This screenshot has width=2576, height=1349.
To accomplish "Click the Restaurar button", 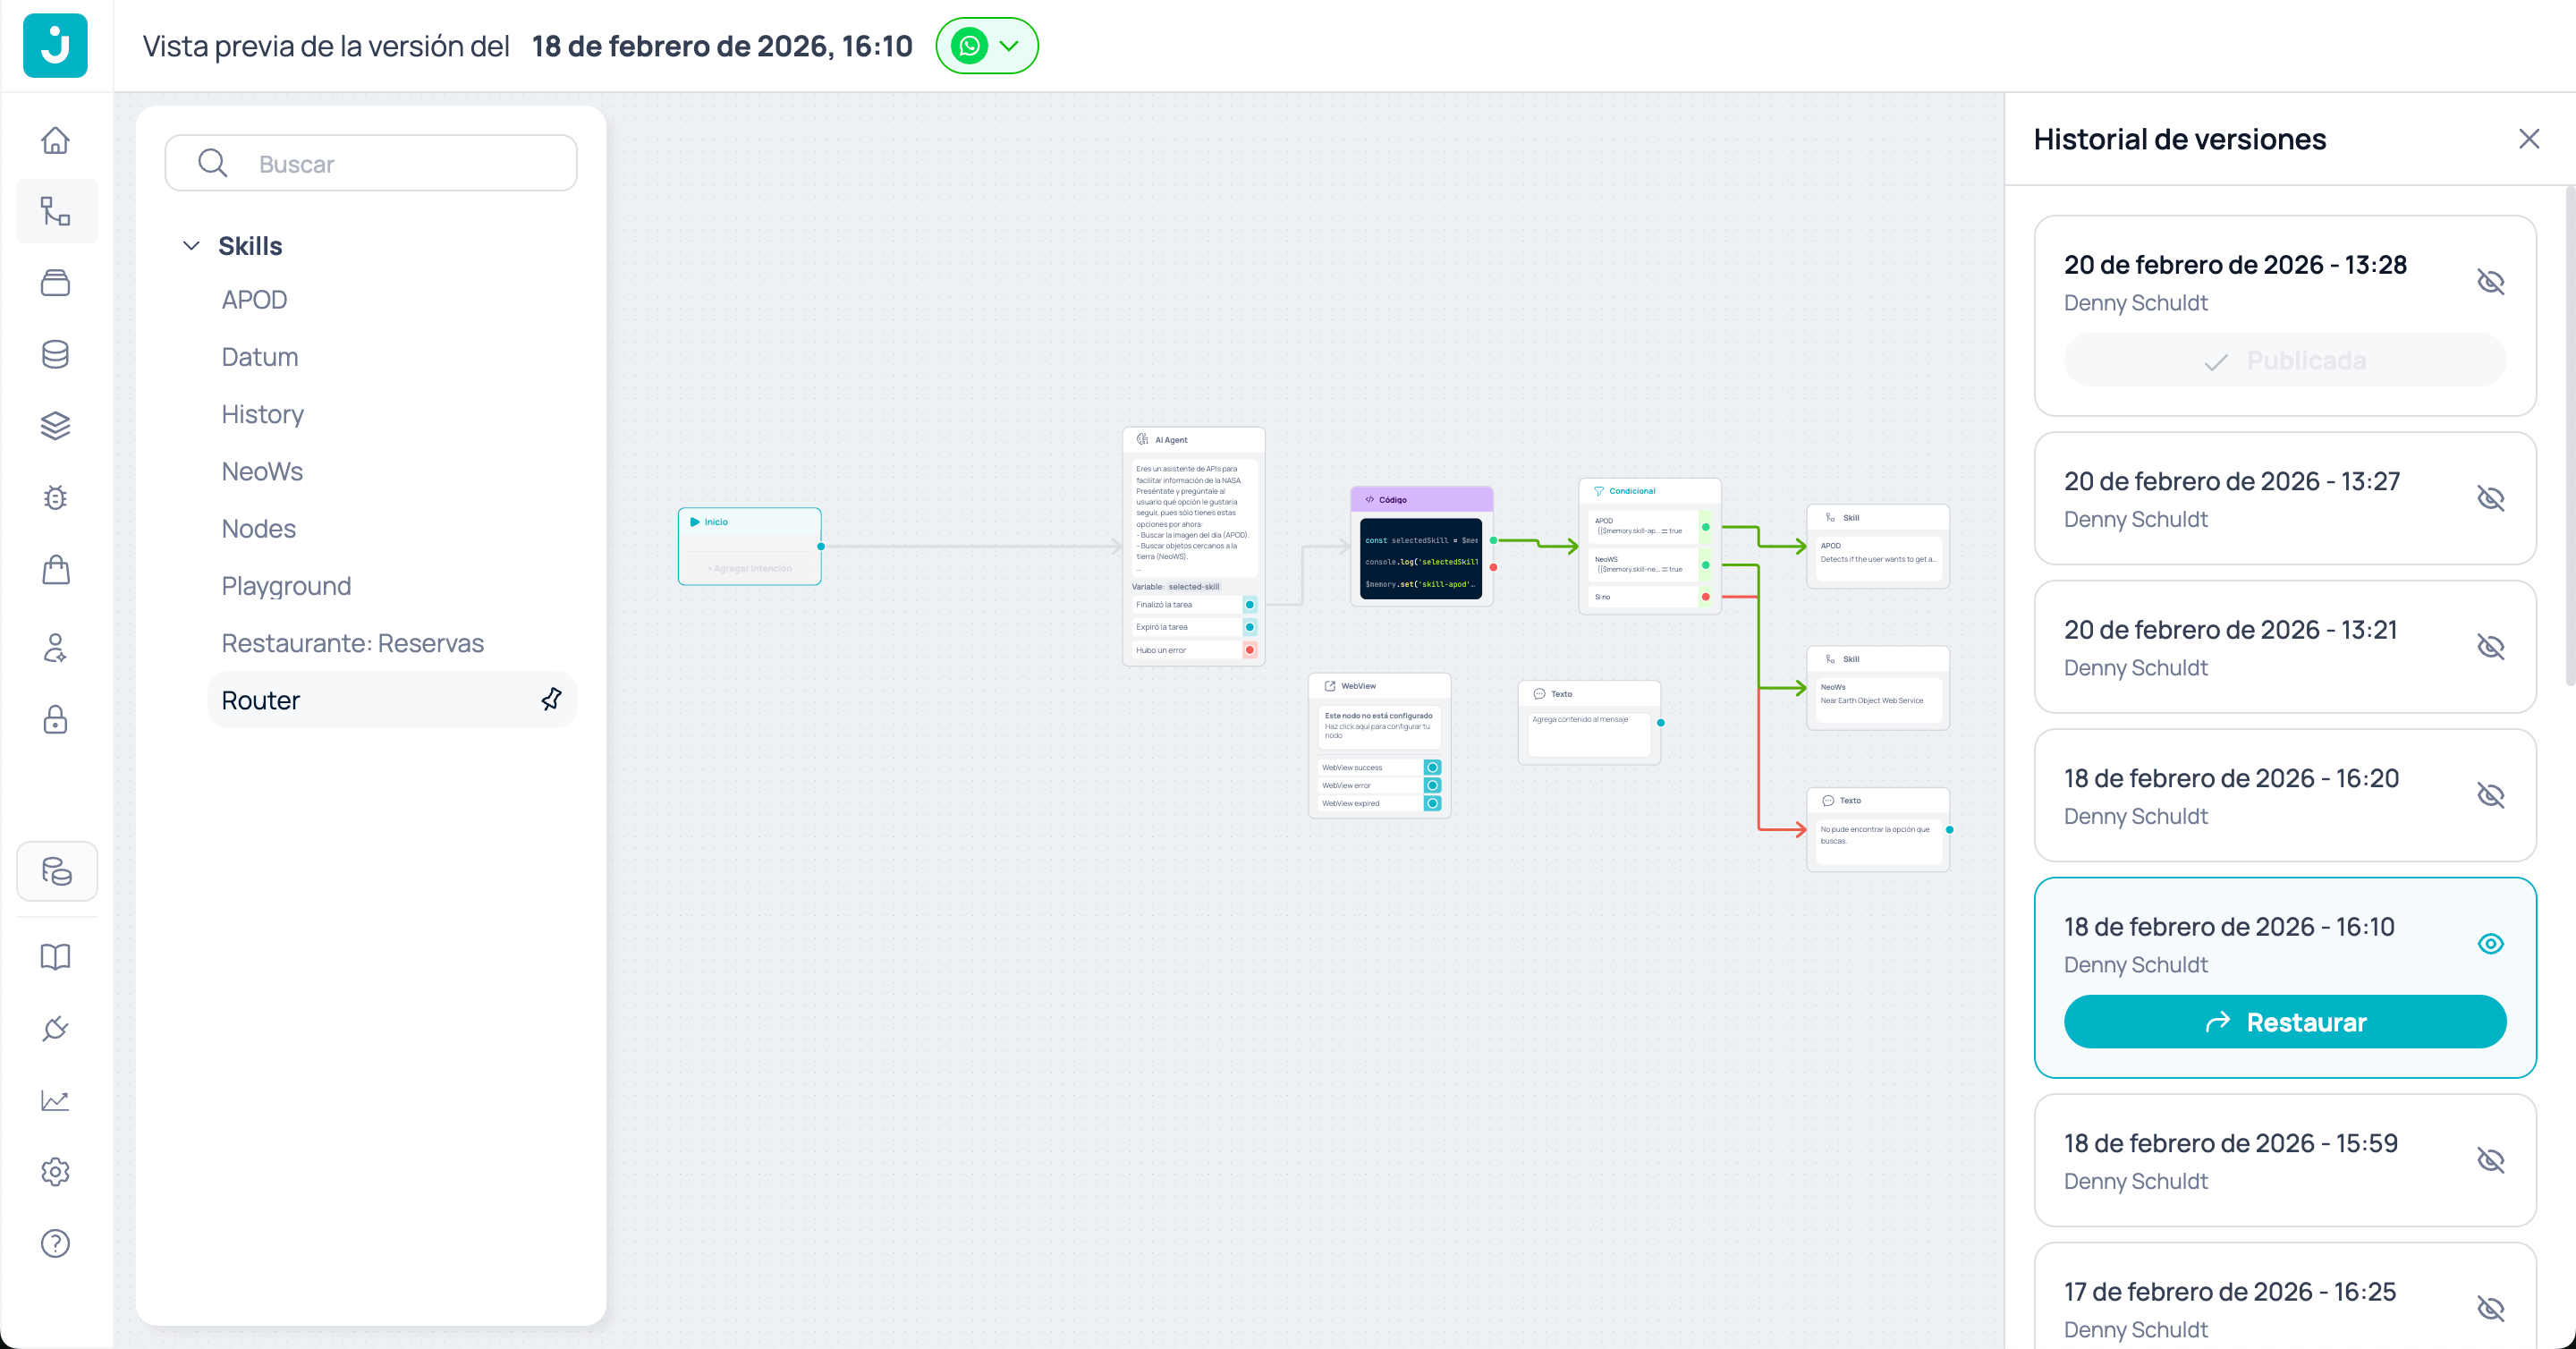I will coord(2284,1021).
